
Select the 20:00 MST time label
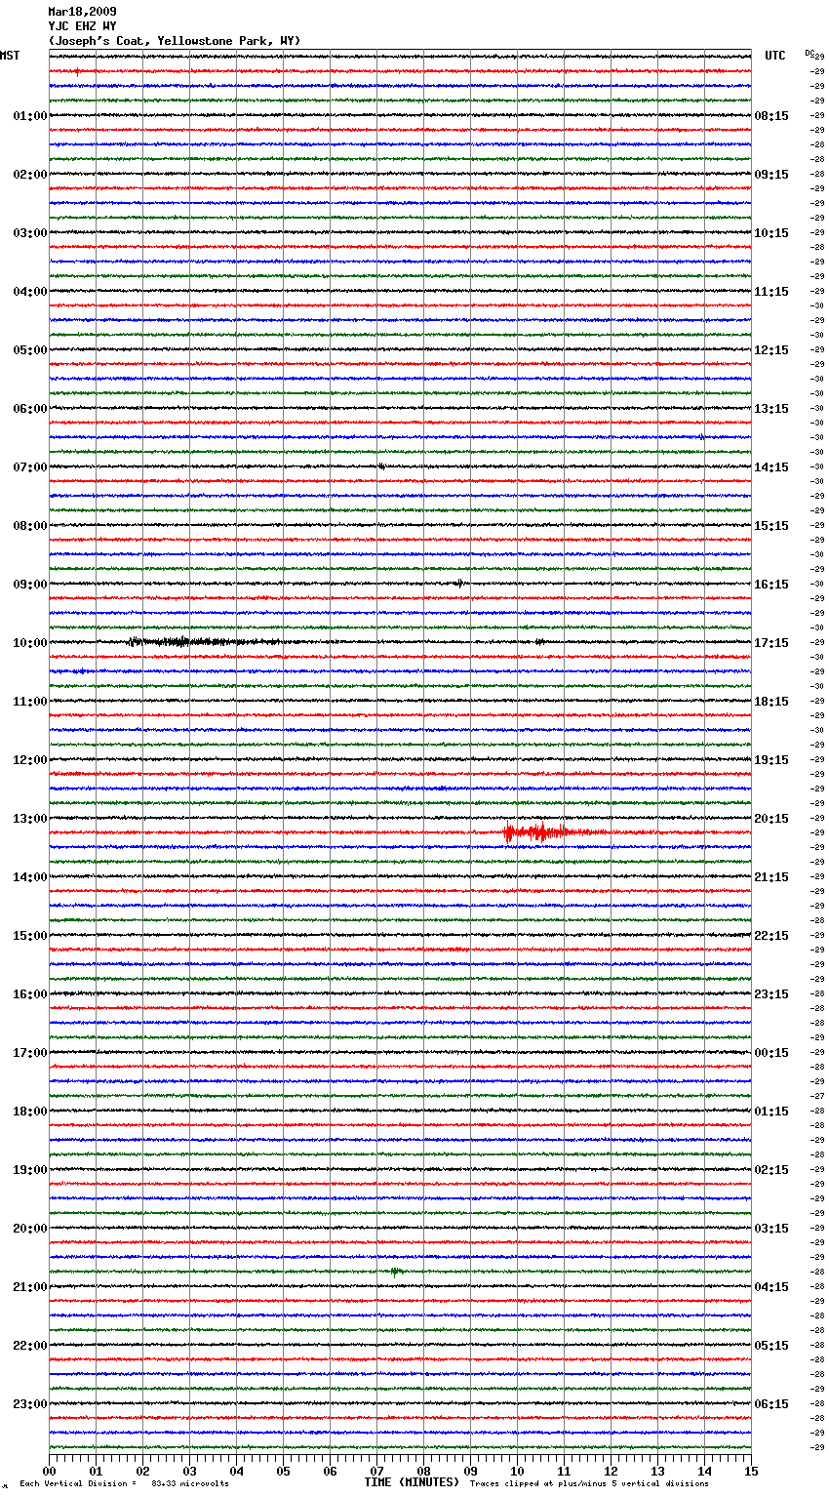30,1229
